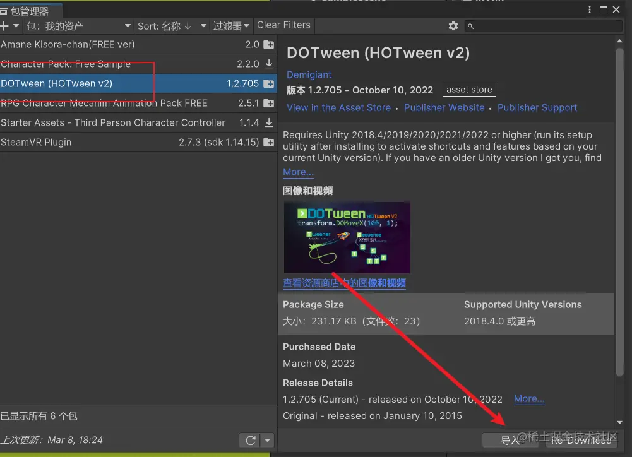Click details panel vertical scrollbar
The height and width of the screenshot is (457, 632).
619,212
